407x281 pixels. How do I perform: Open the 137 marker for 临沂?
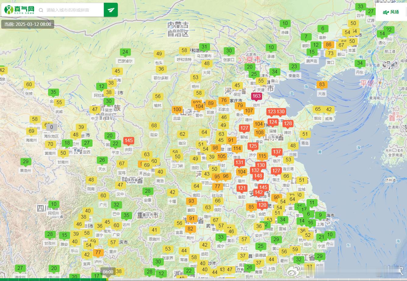point(277,152)
